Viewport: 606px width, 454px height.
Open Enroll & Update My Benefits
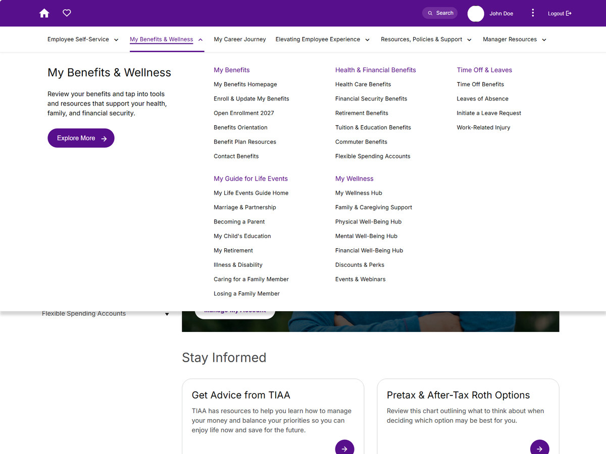coord(251,99)
